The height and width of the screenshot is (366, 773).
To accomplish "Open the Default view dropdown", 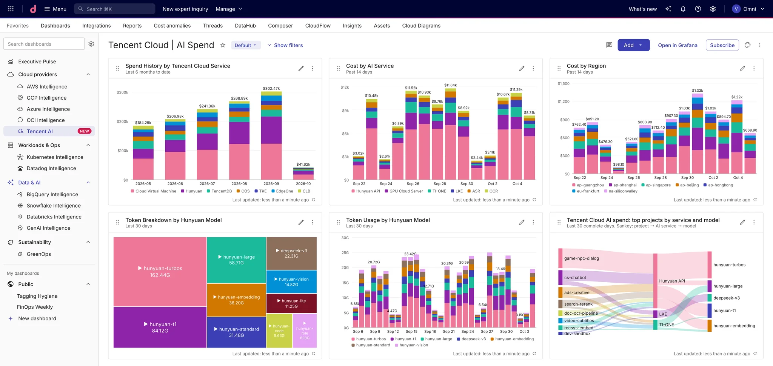I will coord(246,45).
